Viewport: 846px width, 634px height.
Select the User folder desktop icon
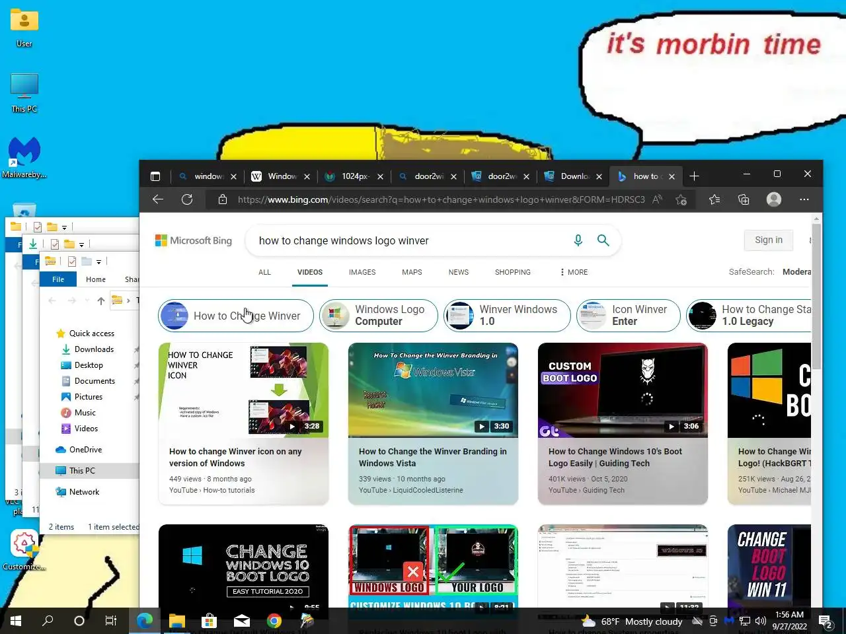click(x=24, y=28)
